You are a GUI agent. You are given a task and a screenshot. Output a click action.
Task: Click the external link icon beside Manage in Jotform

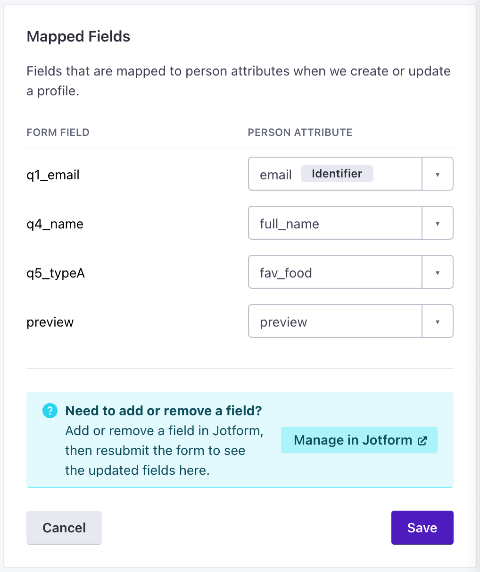pyautogui.click(x=422, y=441)
